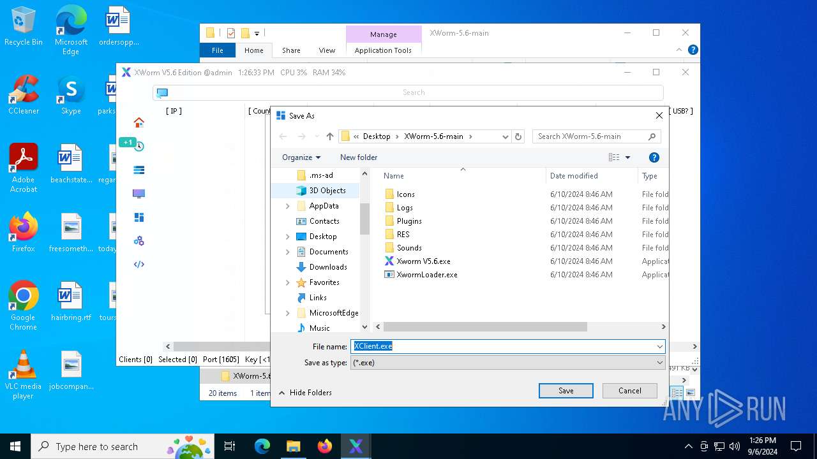Click the Back arrow in Save As dialog
The height and width of the screenshot is (459, 817).
click(x=283, y=136)
